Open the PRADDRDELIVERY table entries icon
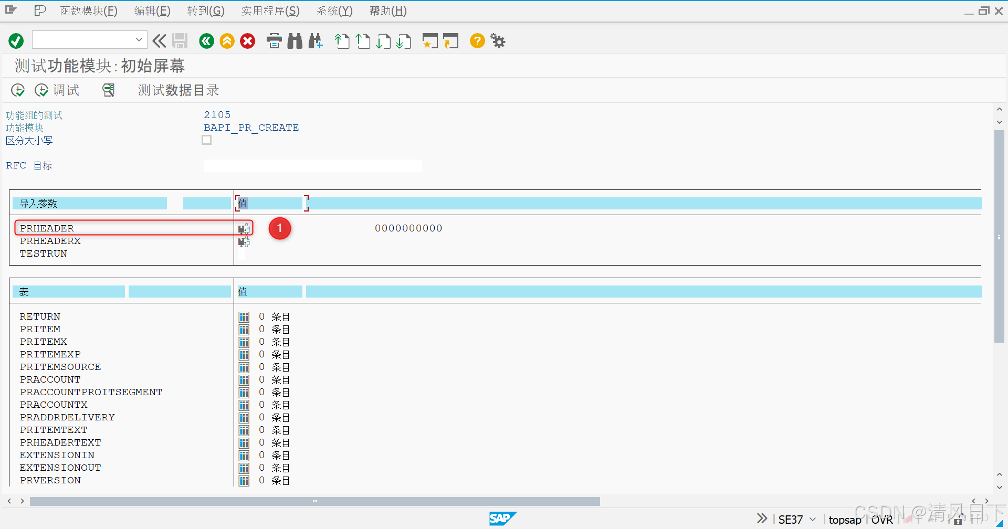The image size is (1008, 529). pos(244,418)
